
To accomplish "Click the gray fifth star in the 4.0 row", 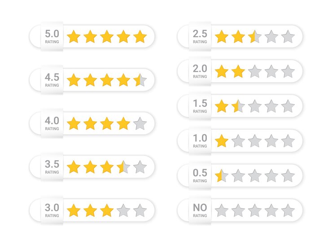I will tap(140, 123).
